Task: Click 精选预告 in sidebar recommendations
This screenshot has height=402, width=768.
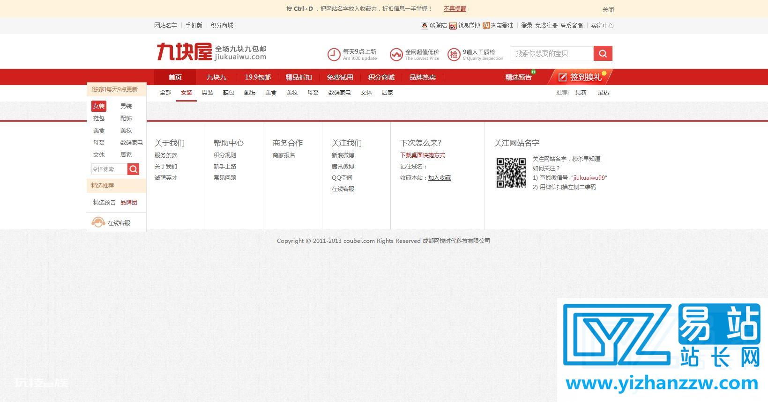Action: pos(104,203)
